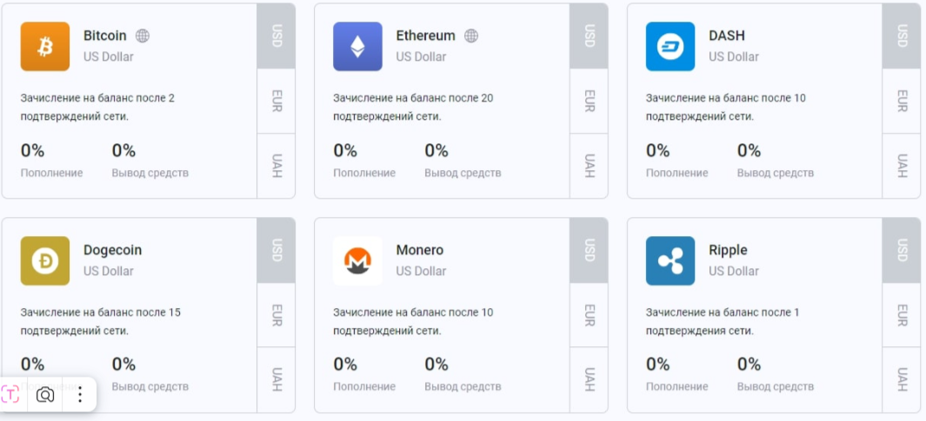926x421 pixels.
Task: Click the globe icon beside Ethereum
Action: coord(471,36)
